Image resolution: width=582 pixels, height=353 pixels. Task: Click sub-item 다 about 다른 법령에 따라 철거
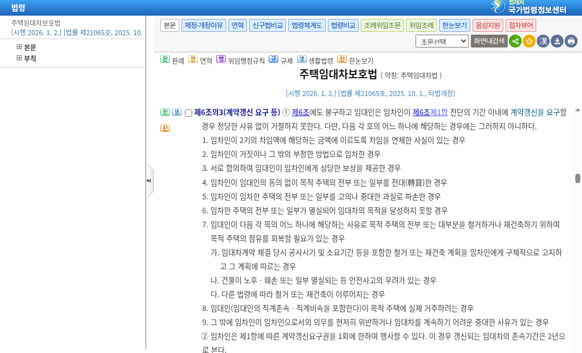[298, 294]
